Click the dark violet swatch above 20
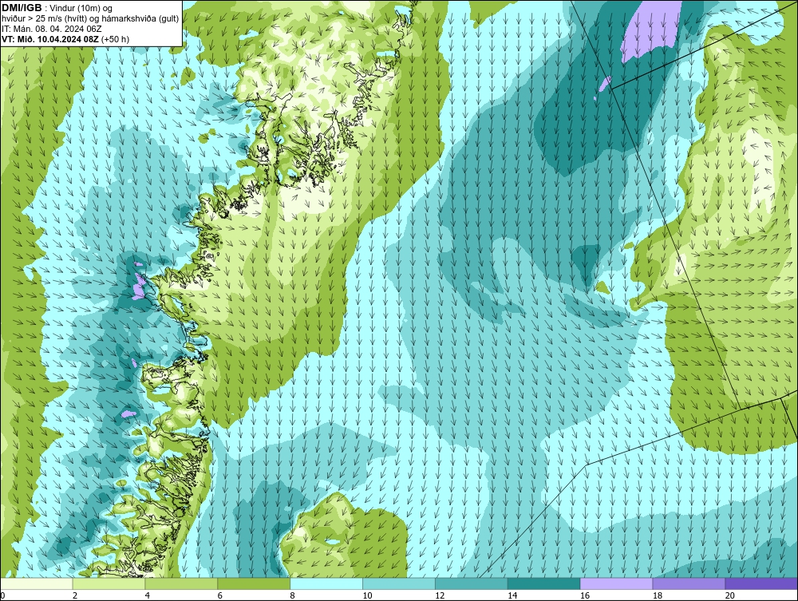 click(x=761, y=583)
